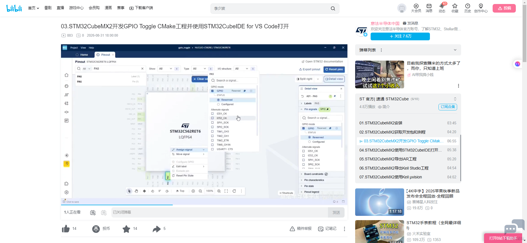Focus the danmaku input box
Image resolution: width=527 pixels, height=243 pixels.
coord(220,212)
